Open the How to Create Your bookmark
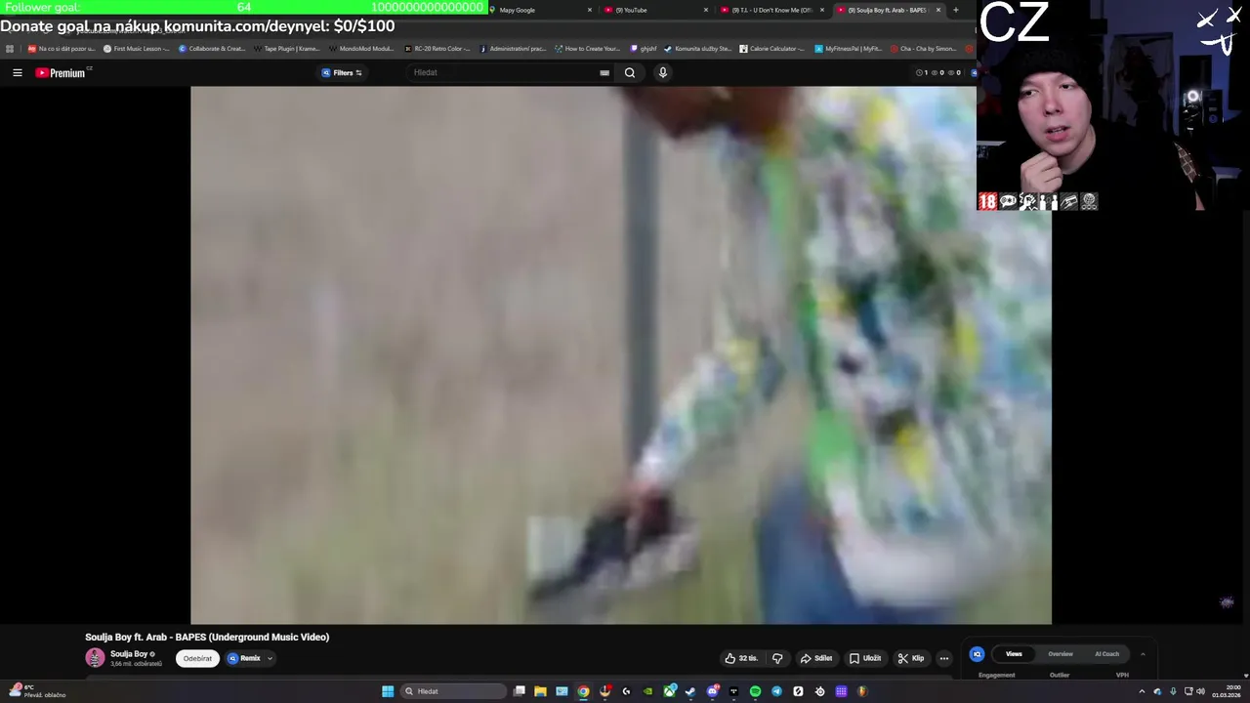 587,48
